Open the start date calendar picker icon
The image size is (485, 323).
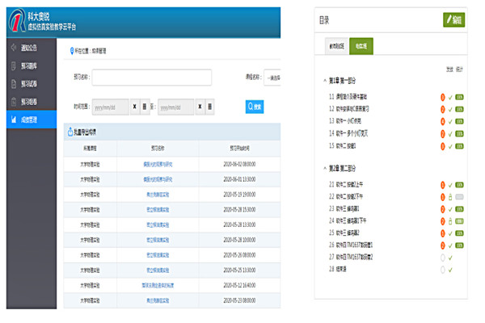point(145,107)
